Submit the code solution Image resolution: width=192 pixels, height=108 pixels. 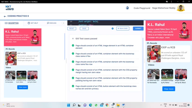click(138, 28)
